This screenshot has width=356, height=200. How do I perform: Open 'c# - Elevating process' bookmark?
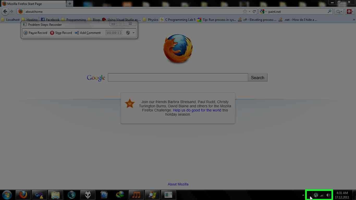(x=257, y=20)
